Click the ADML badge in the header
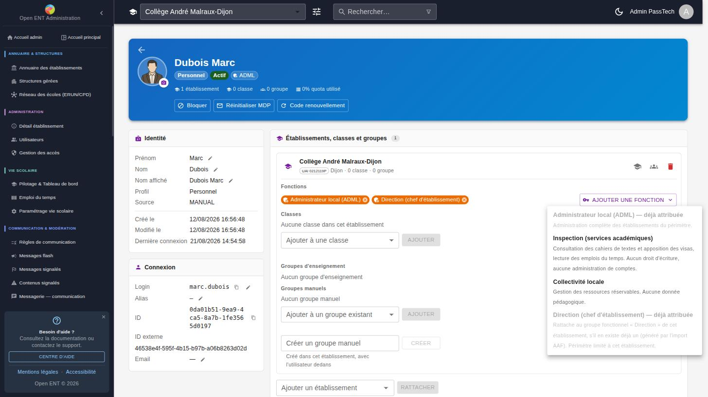This screenshot has height=397, width=708. pyautogui.click(x=244, y=75)
